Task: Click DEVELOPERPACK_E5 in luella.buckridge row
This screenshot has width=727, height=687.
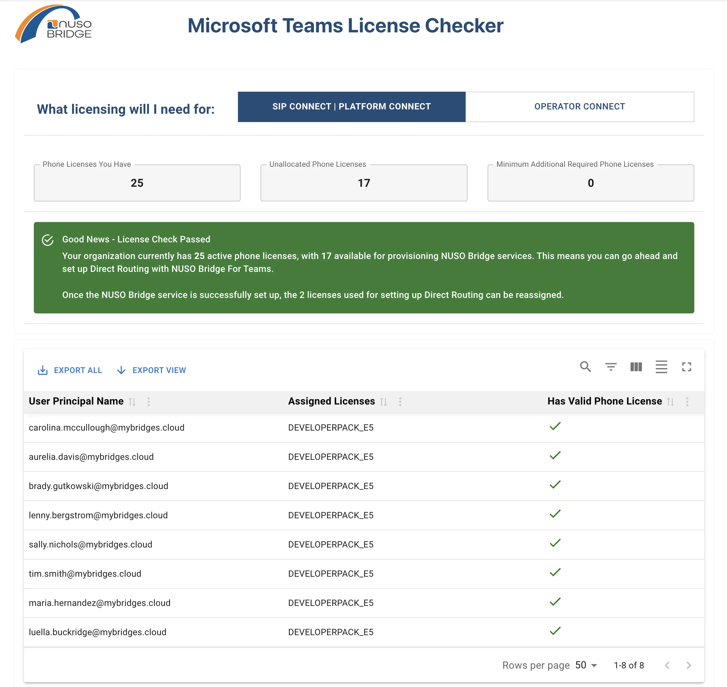Action: tap(331, 633)
